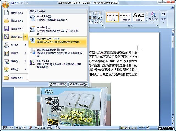Screen dimensions: 176x131
Task: Choose 其他格式(O) save option
Action: [x=58, y=64]
